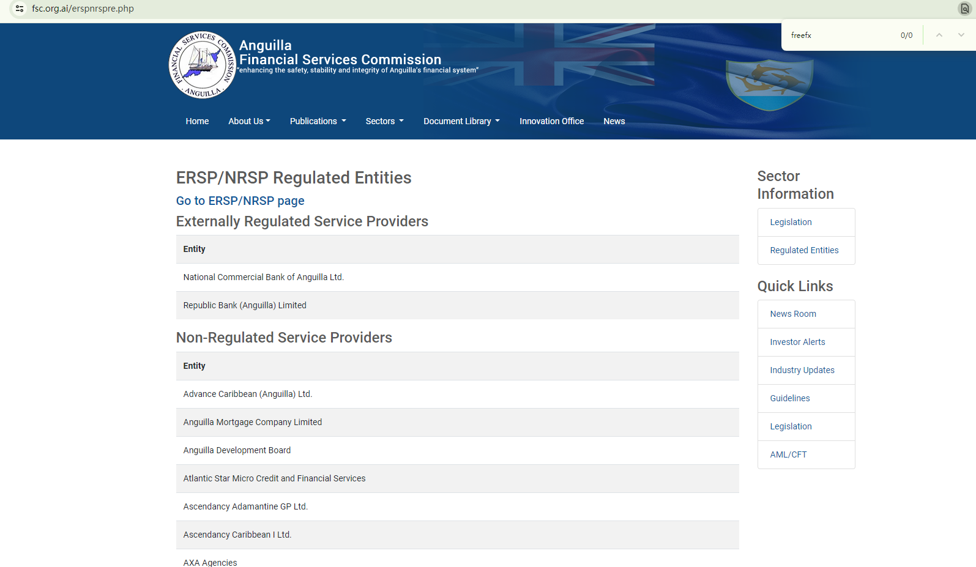The width and height of the screenshot is (976, 567).
Task: Select Ascendancy Adamantine GP Ltd. row
Action: (457, 506)
